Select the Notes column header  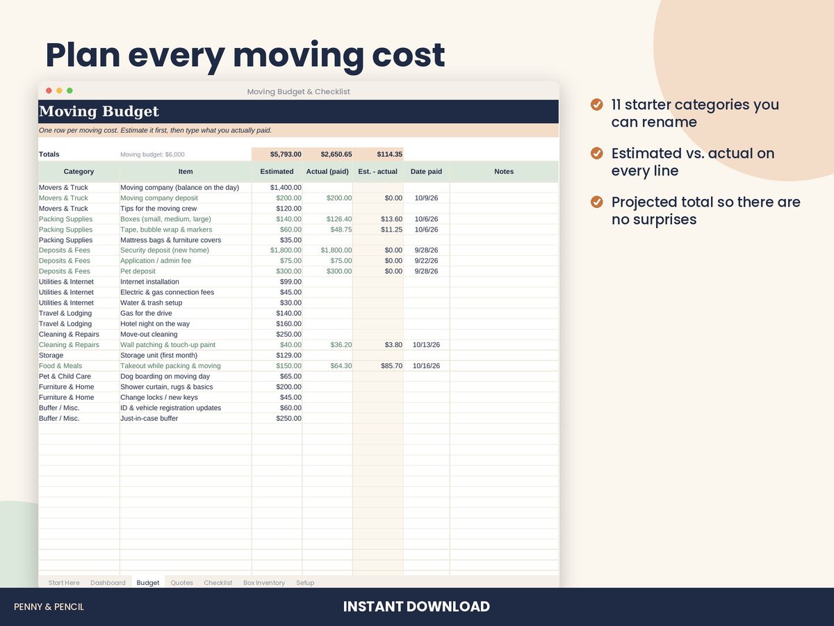(504, 172)
